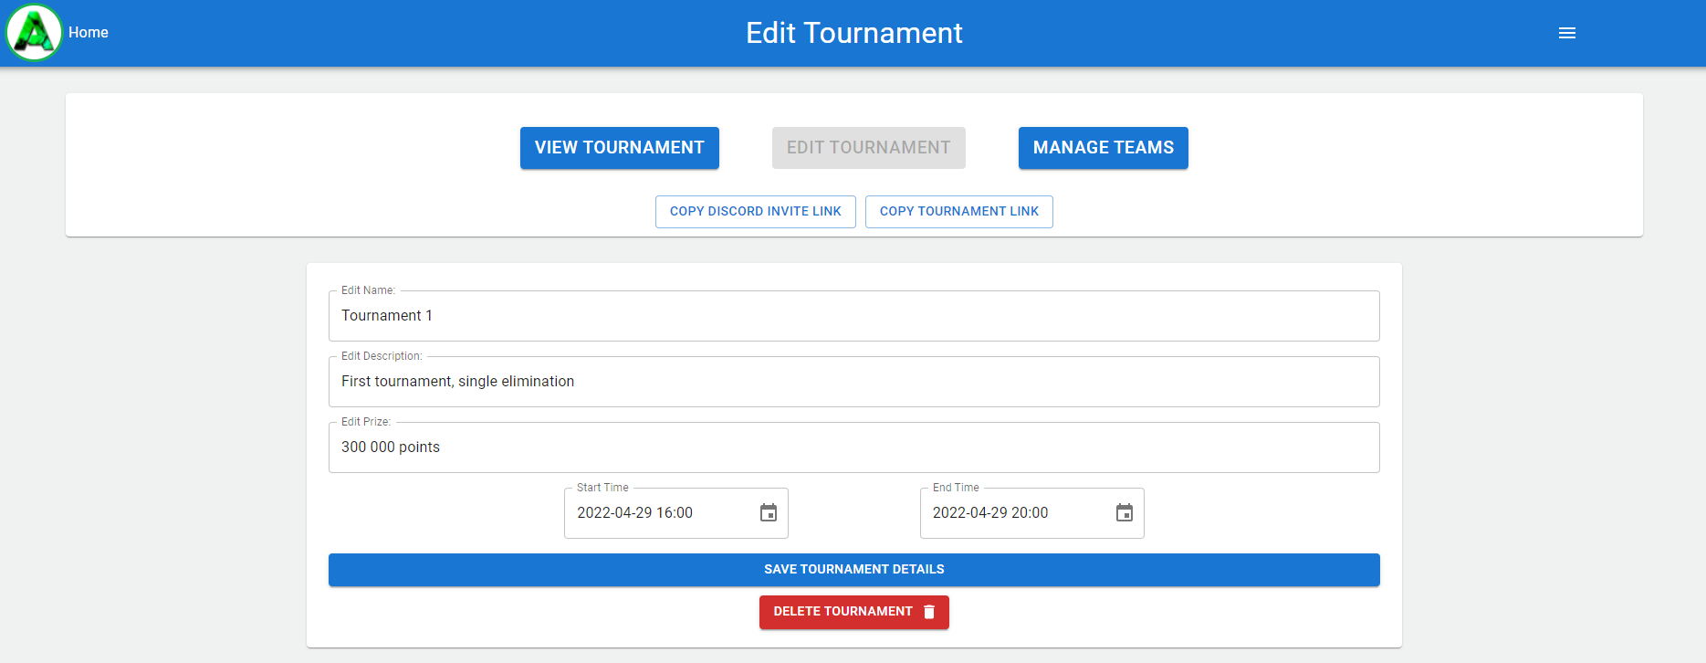Open the End Time calendar picker icon
This screenshot has height=663, width=1706.
coord(1124,513)
